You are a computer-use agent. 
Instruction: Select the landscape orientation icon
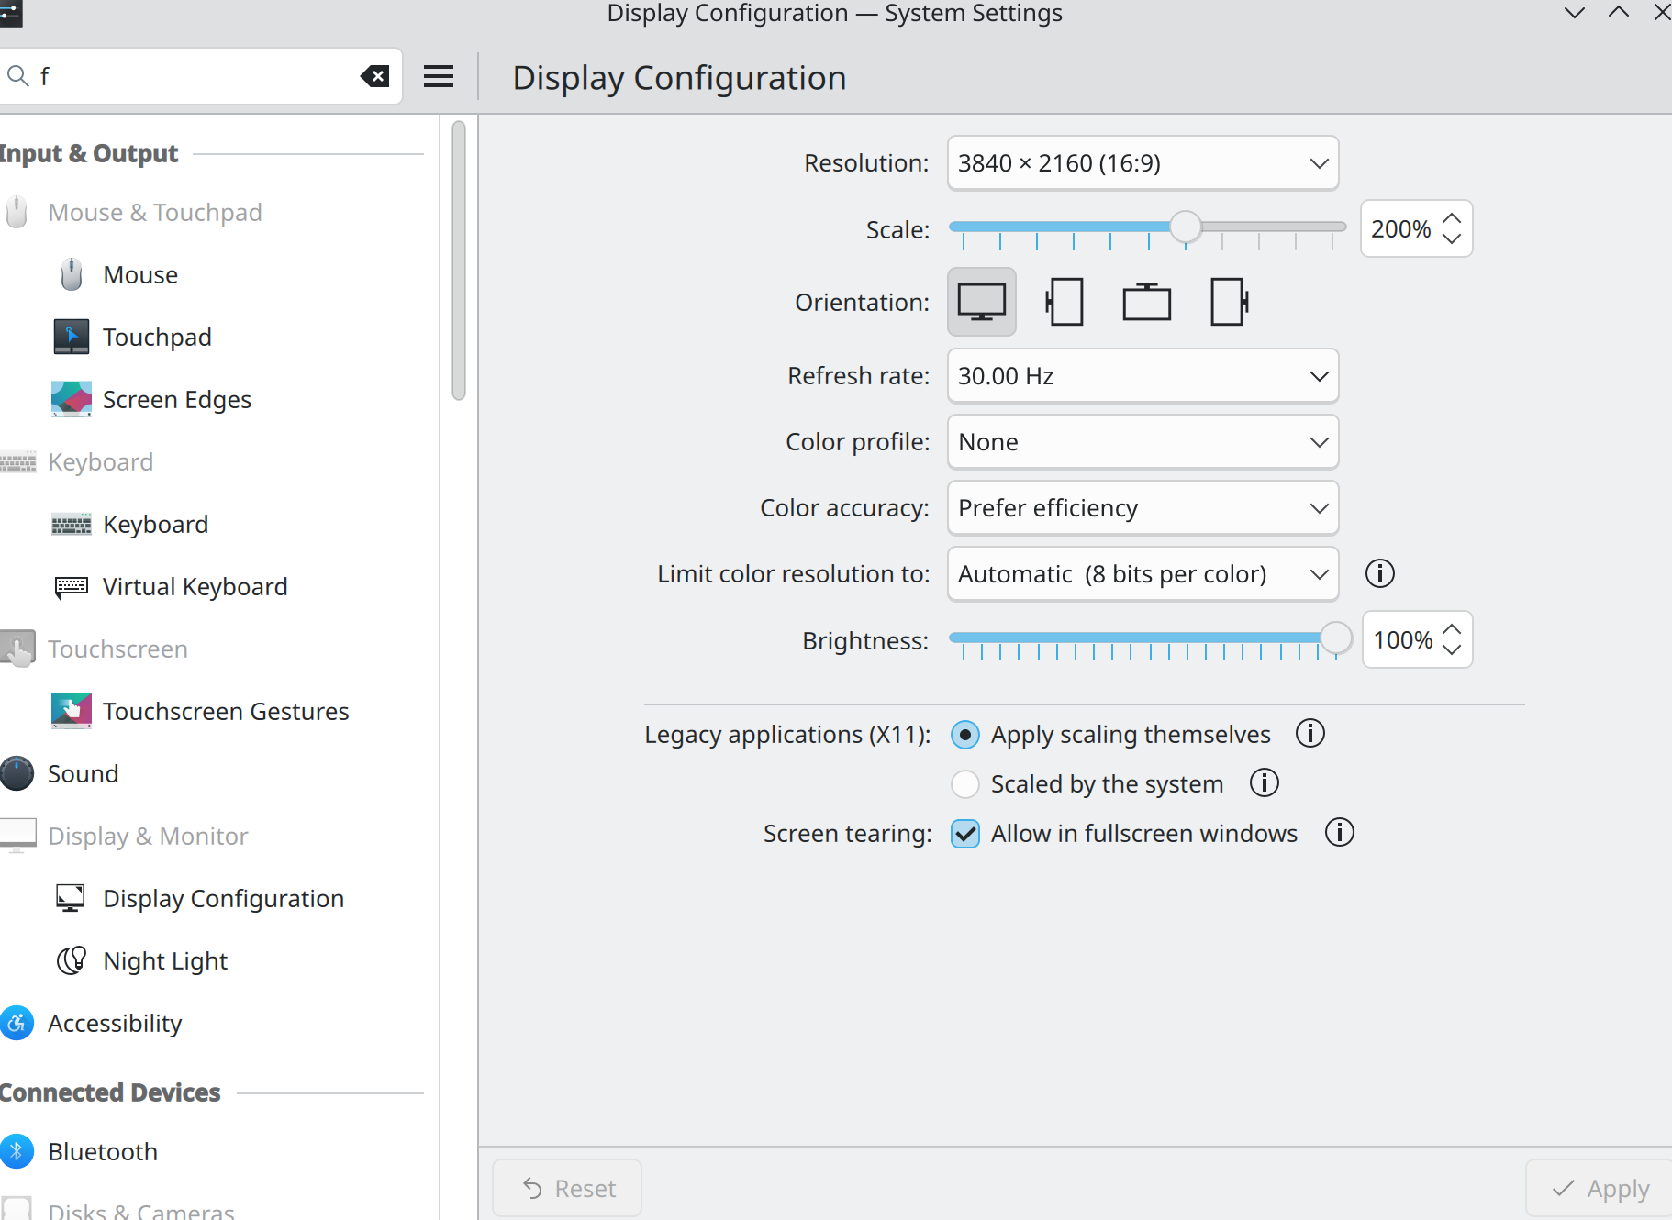[x=981, y=302]
